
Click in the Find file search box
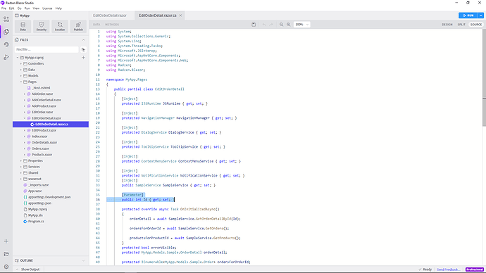pos(46,49)
